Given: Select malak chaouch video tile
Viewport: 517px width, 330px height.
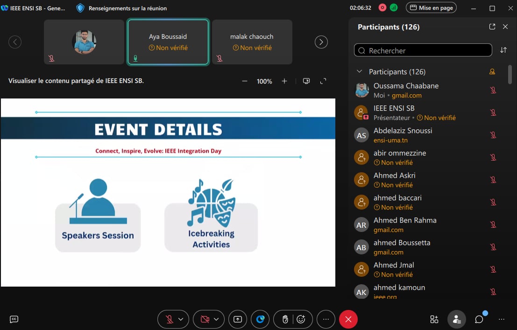Looking at the screenshot, I should click(x=252, y=42).
